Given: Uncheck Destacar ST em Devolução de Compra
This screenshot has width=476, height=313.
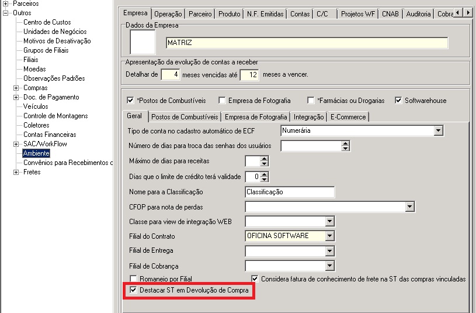Looking at the screenshot, I should click(134, 290).
